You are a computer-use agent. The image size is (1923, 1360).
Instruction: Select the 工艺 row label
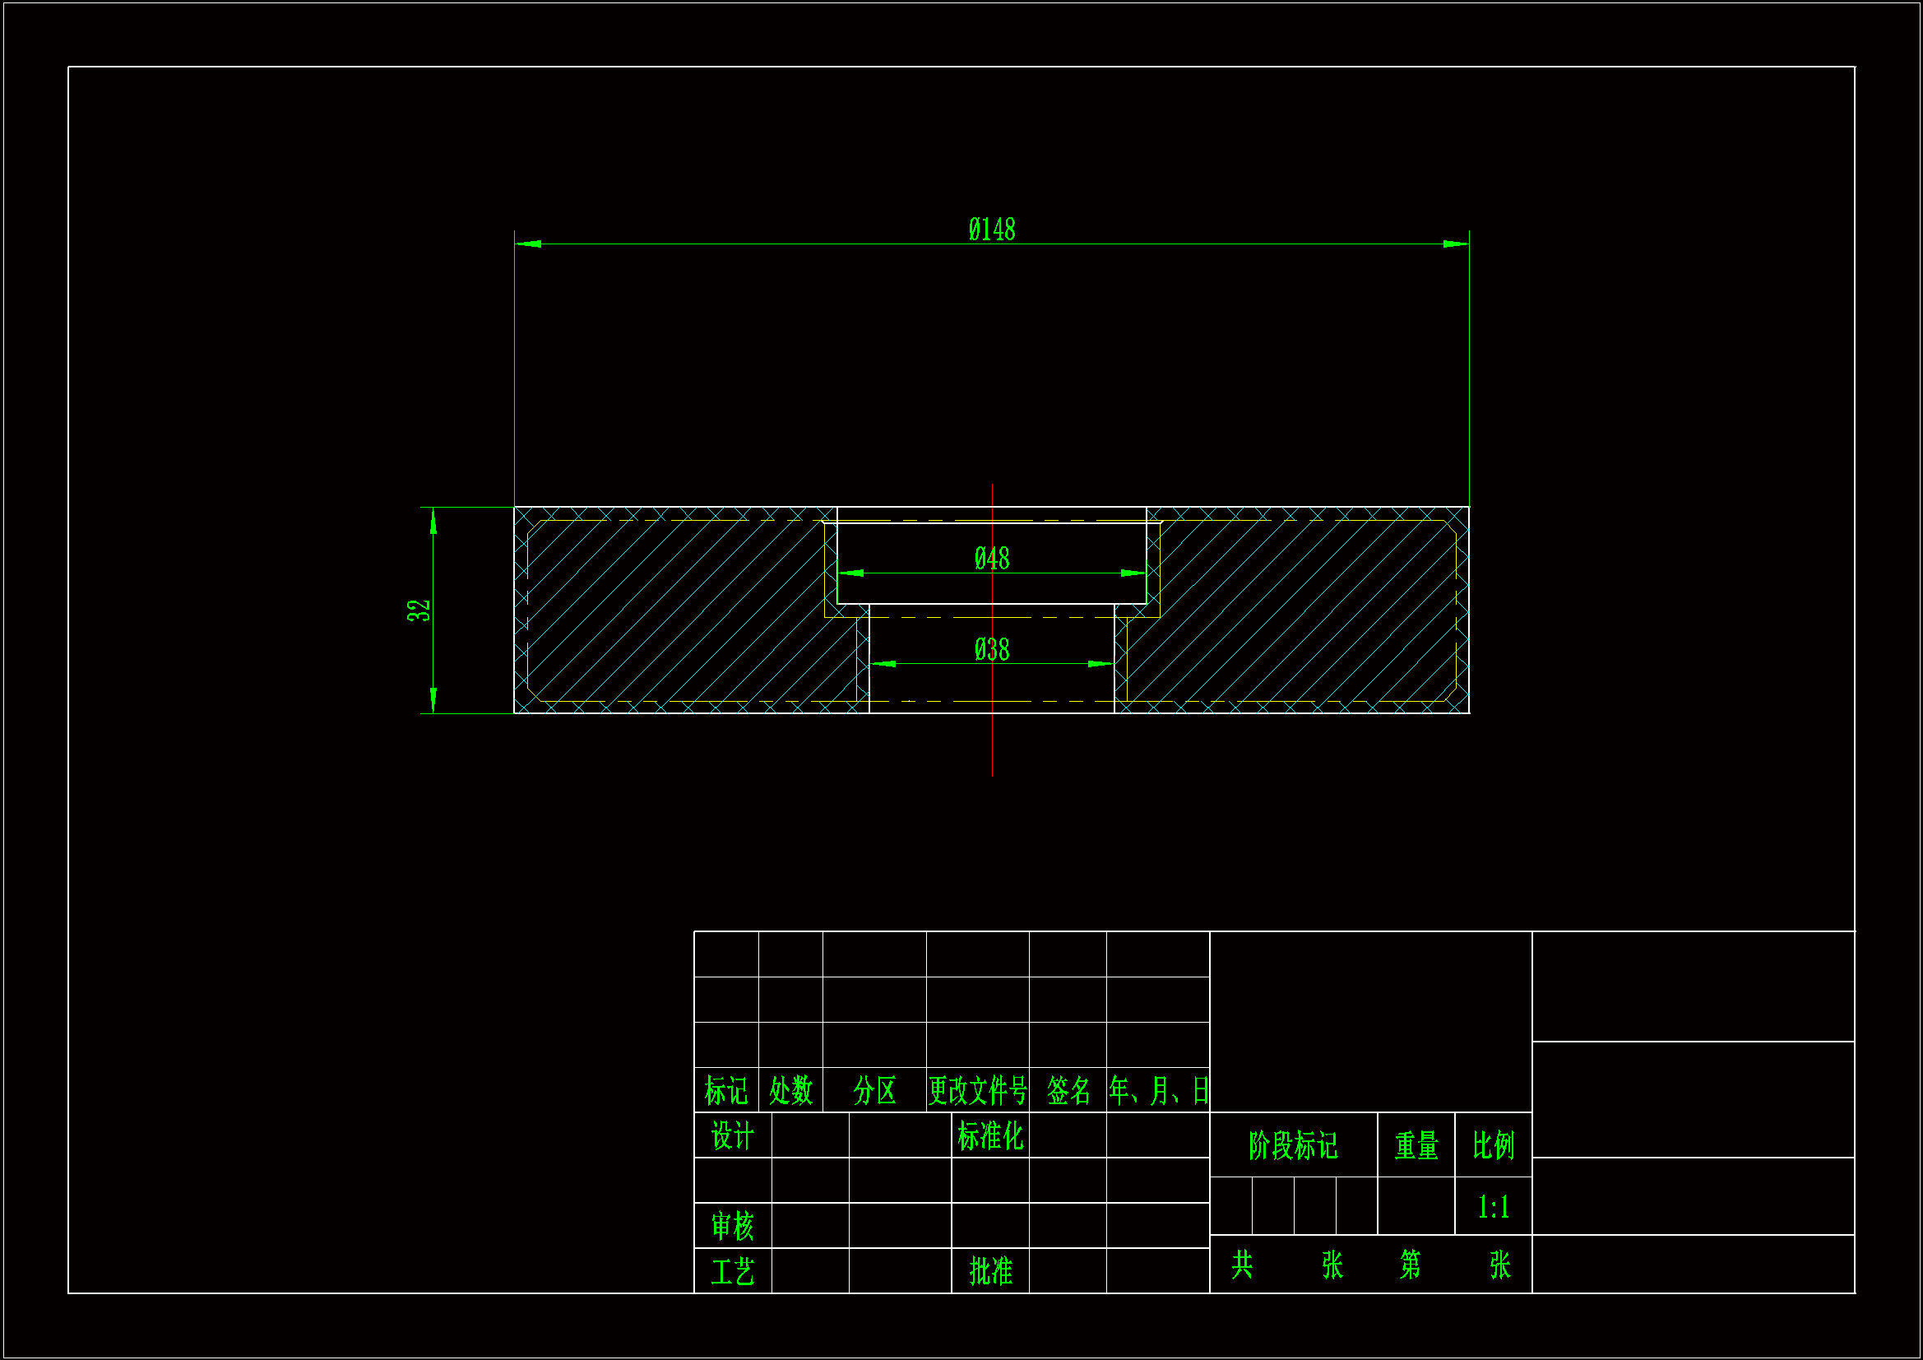pyautogui.click(x=732, y=1271)
